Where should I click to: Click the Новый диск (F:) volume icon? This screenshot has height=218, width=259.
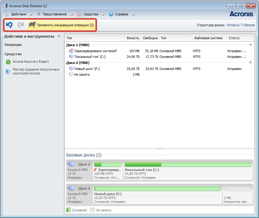[71, 68]
